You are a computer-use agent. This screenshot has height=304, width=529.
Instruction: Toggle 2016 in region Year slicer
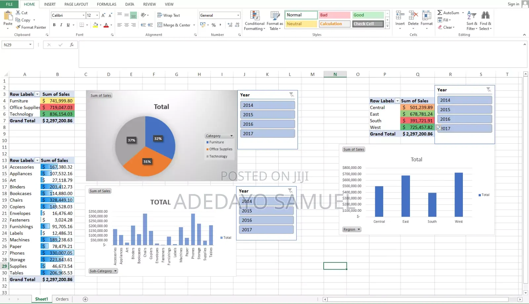[465, 119]
